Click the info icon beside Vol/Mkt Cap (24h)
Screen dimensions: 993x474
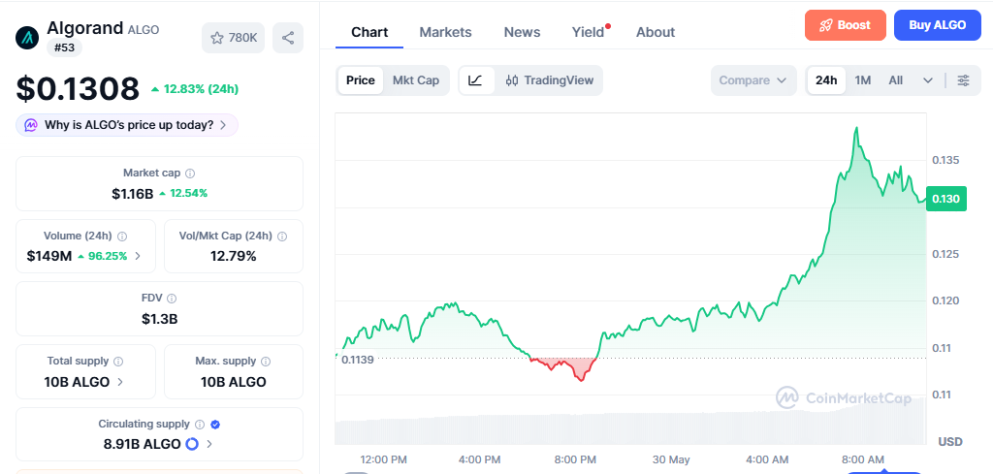click(282, 237)
